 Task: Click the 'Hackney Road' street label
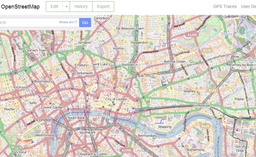pos(150,52)
